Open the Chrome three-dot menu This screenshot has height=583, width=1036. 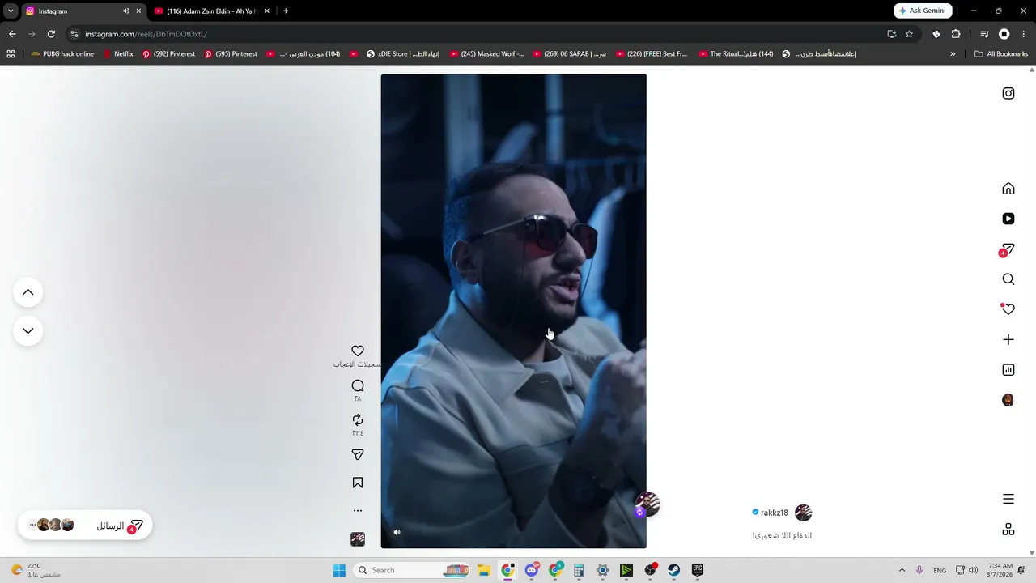tap(1024, 34)
